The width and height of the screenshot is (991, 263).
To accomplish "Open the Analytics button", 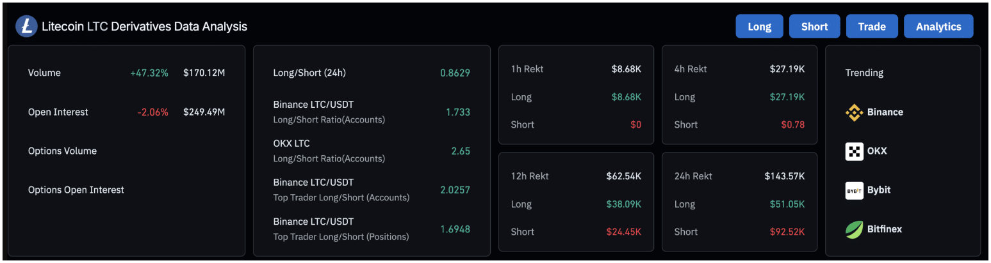I will pyautogui.click(x=938, y=26).
